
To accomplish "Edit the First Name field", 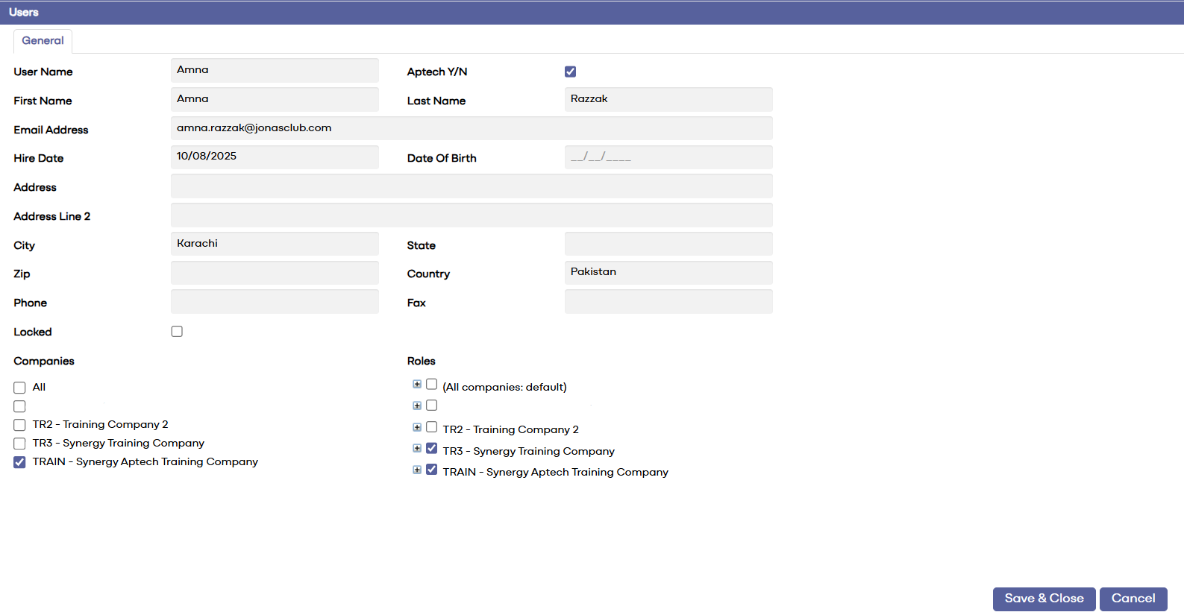I will coord(275,99).
